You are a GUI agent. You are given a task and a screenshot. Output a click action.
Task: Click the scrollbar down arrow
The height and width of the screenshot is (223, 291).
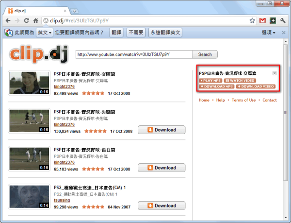click(286, 218)
